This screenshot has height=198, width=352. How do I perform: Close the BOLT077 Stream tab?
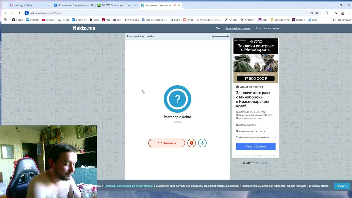coord(136,5)
